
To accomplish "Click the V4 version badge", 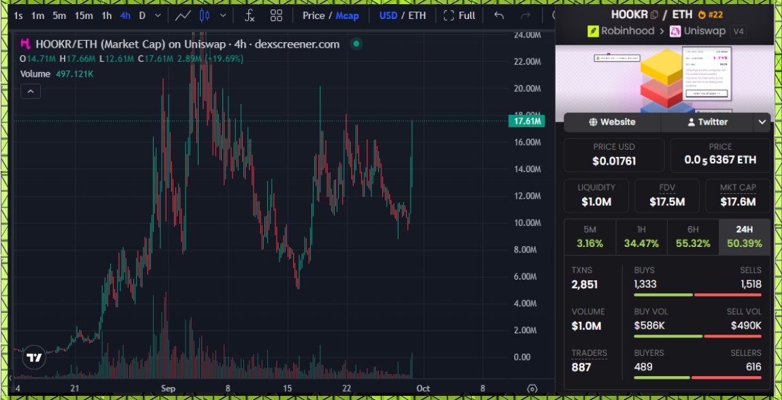I will (x=738, y=31).
